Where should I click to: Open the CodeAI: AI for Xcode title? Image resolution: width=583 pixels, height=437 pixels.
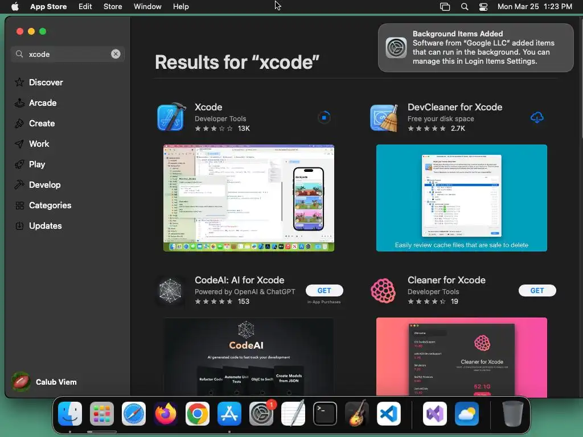click(240, 280)
